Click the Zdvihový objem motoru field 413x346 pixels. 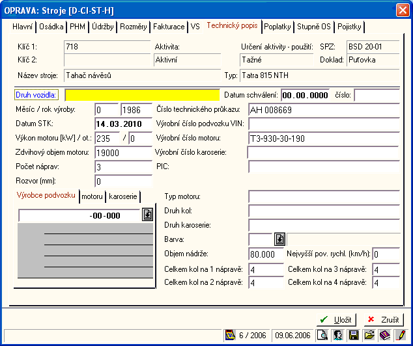(123, 152)
